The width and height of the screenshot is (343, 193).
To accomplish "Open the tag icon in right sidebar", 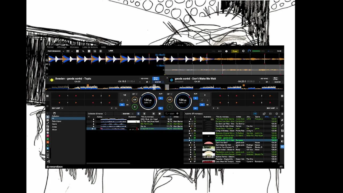I will coord(282,120).
